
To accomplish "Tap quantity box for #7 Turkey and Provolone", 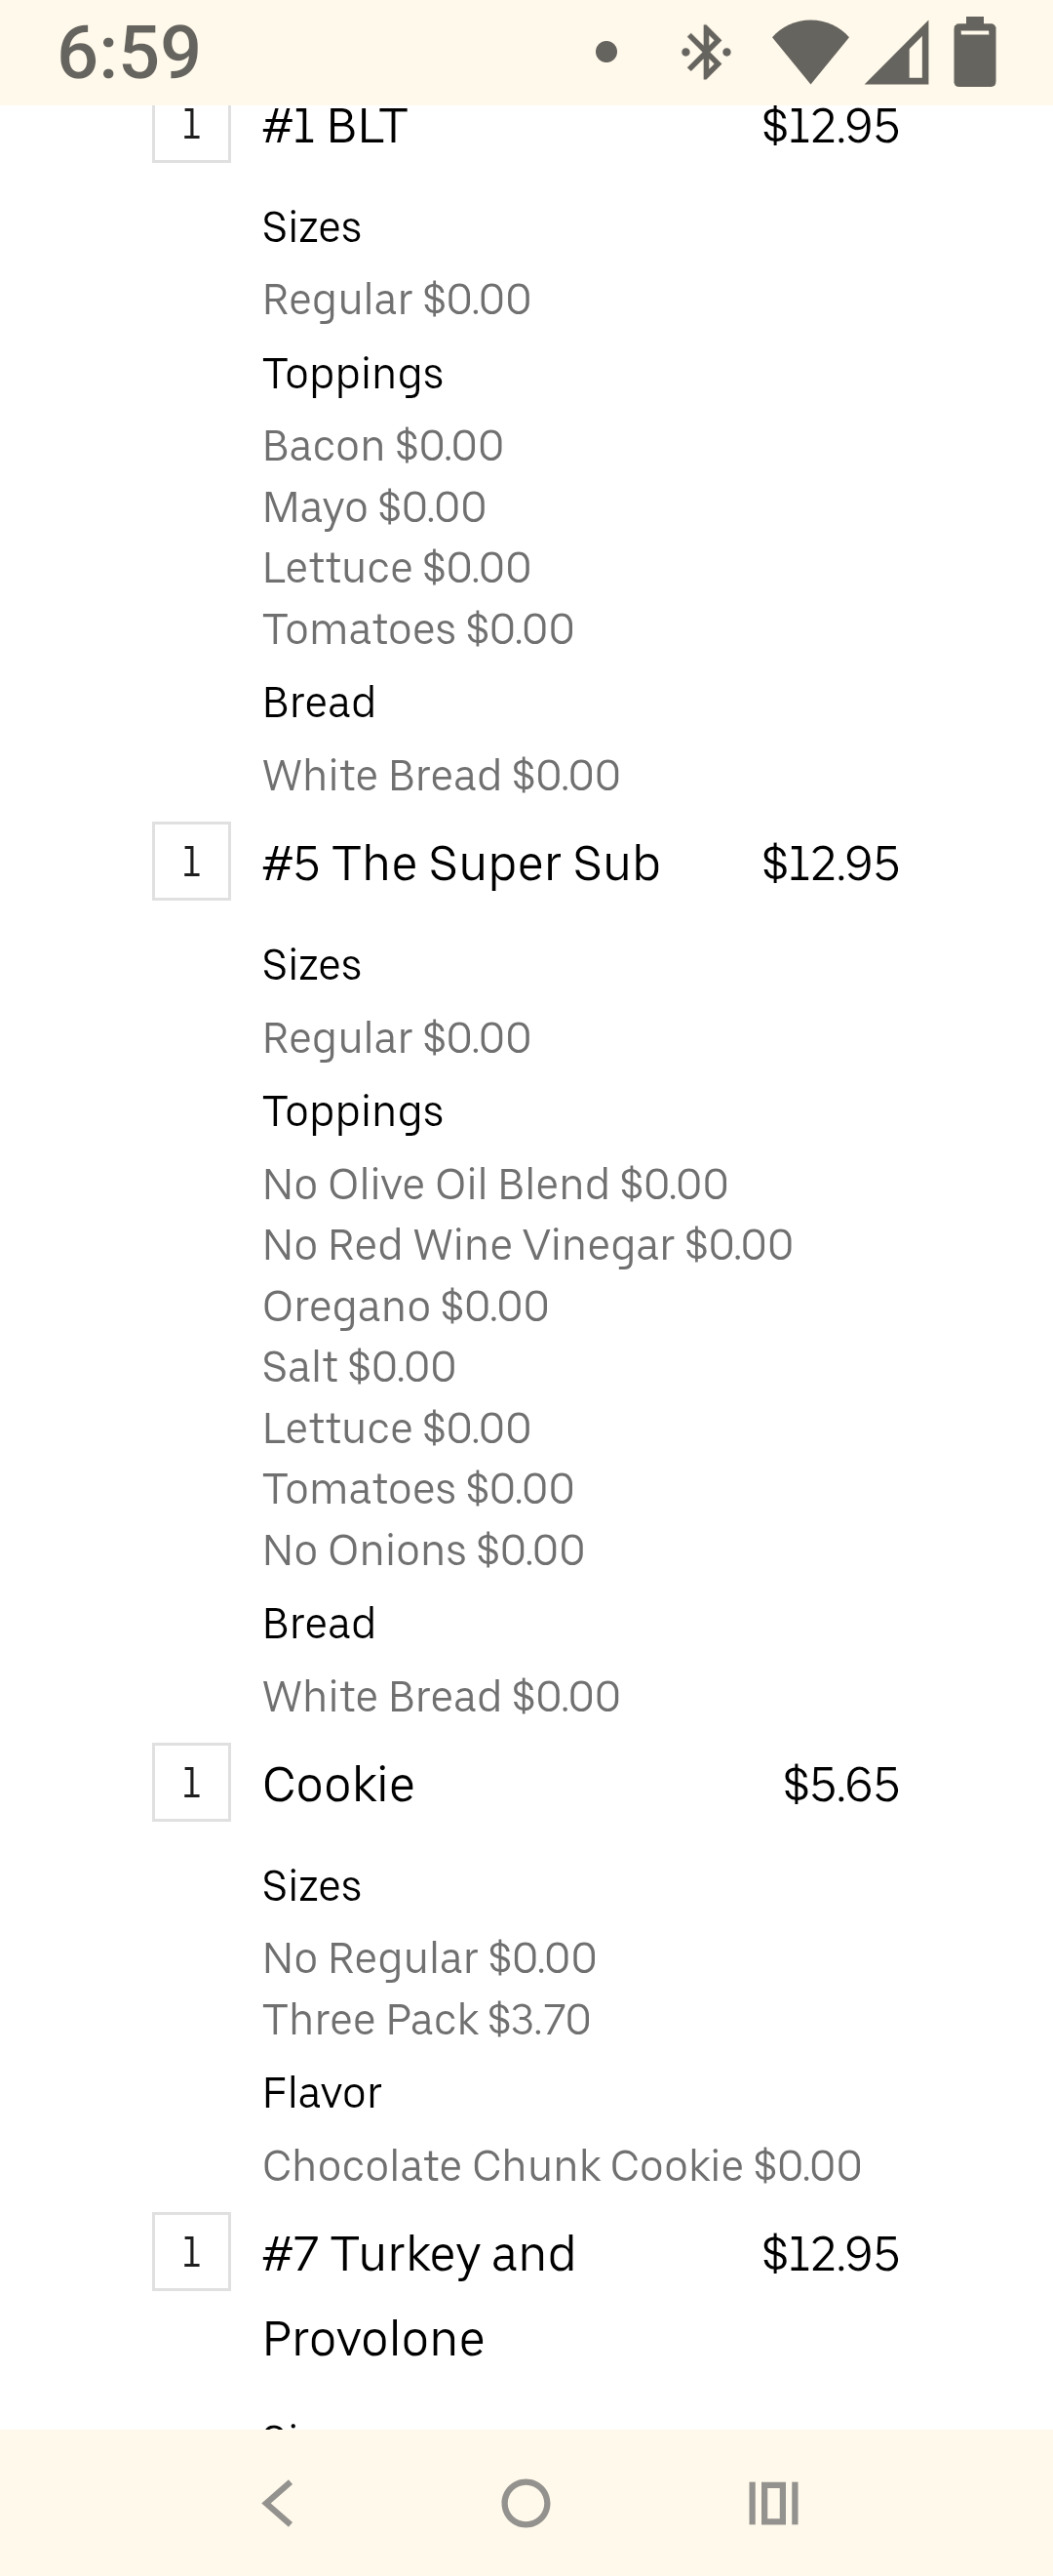I will click(x=191, y=2251).
